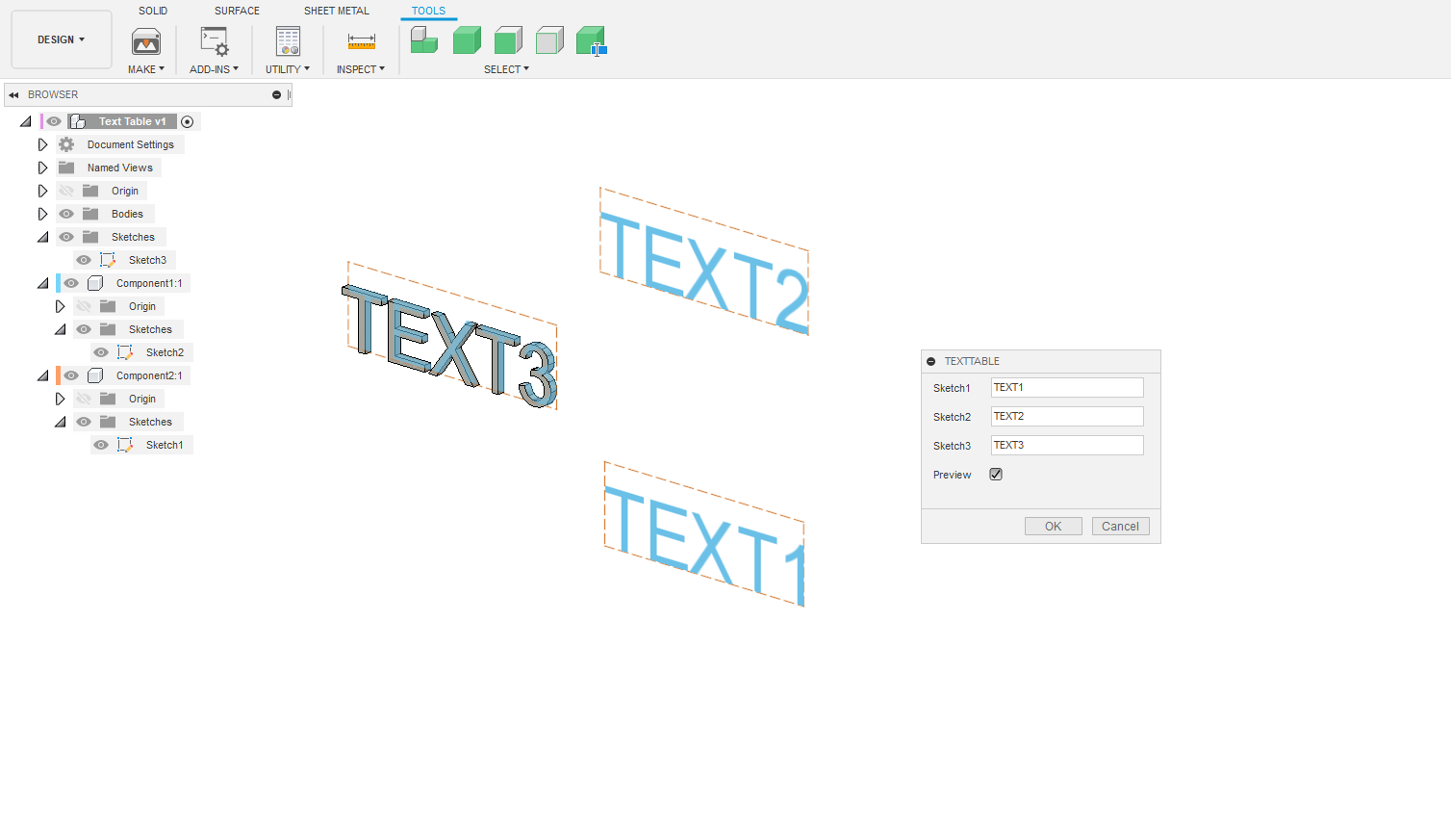Click the first green Select filter cube
The image size is (1451, 827).
[x=424, y=40]
